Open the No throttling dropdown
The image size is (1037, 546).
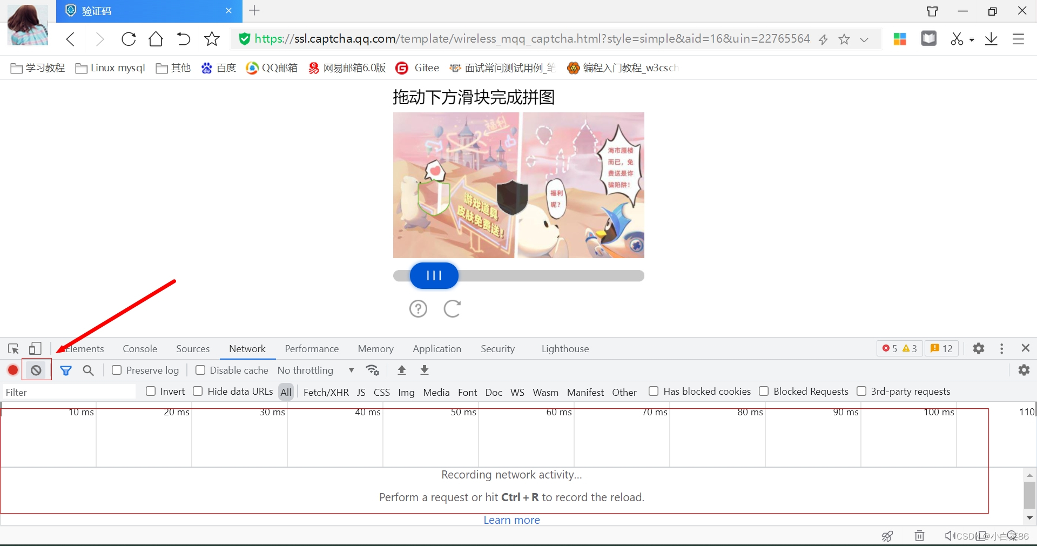click(316, 370)
